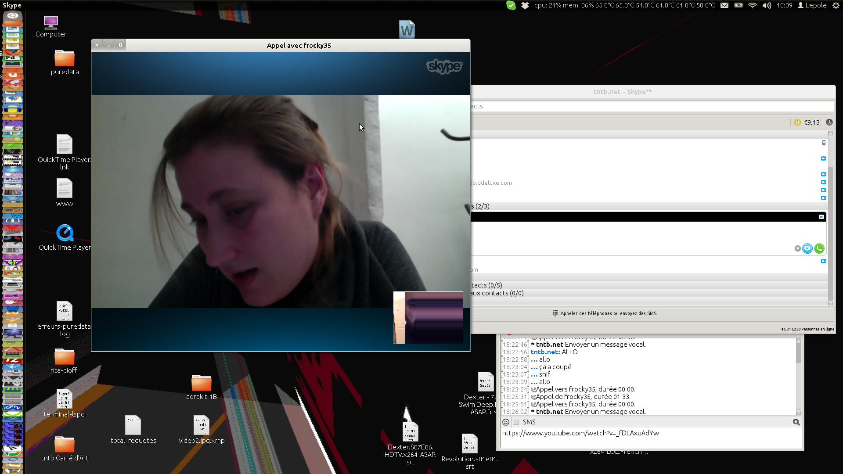
Task: Click the green call button for the contact
Action: (x=819, y=248)
